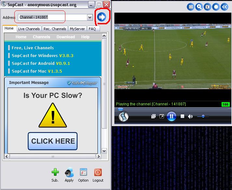Click the green 100 buffer indicator
This screenshot has height=190, width=232.
(x=226, y=104)
